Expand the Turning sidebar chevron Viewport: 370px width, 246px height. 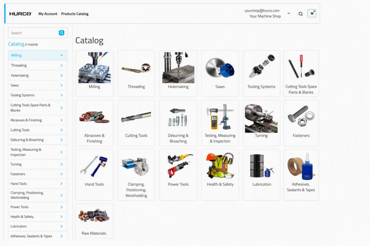click(62, 164)
